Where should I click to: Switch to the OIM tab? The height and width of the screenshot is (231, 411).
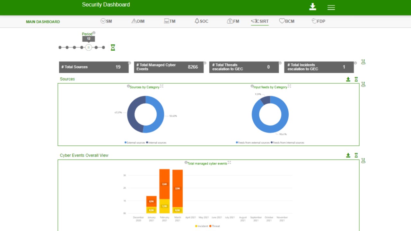(138, 21)
